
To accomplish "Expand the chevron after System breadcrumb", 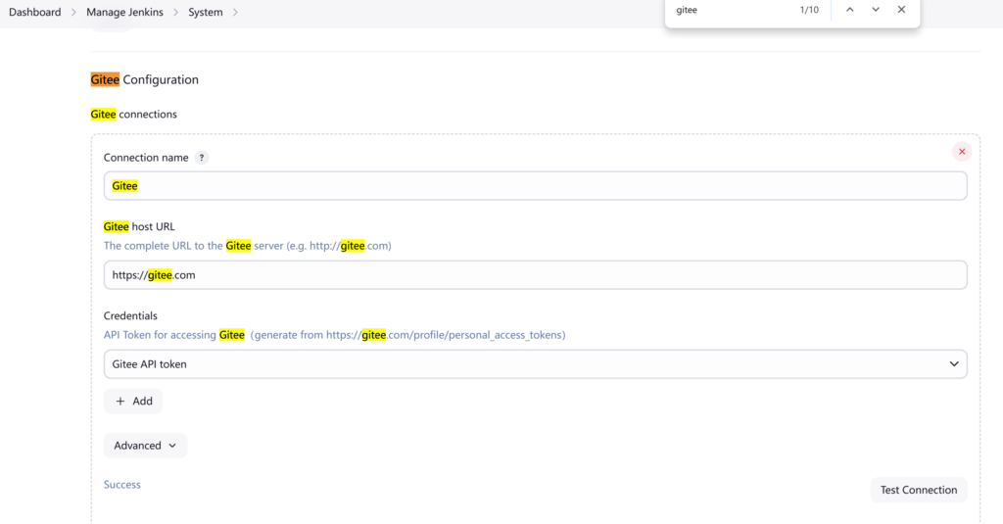I will pos(235,12).
